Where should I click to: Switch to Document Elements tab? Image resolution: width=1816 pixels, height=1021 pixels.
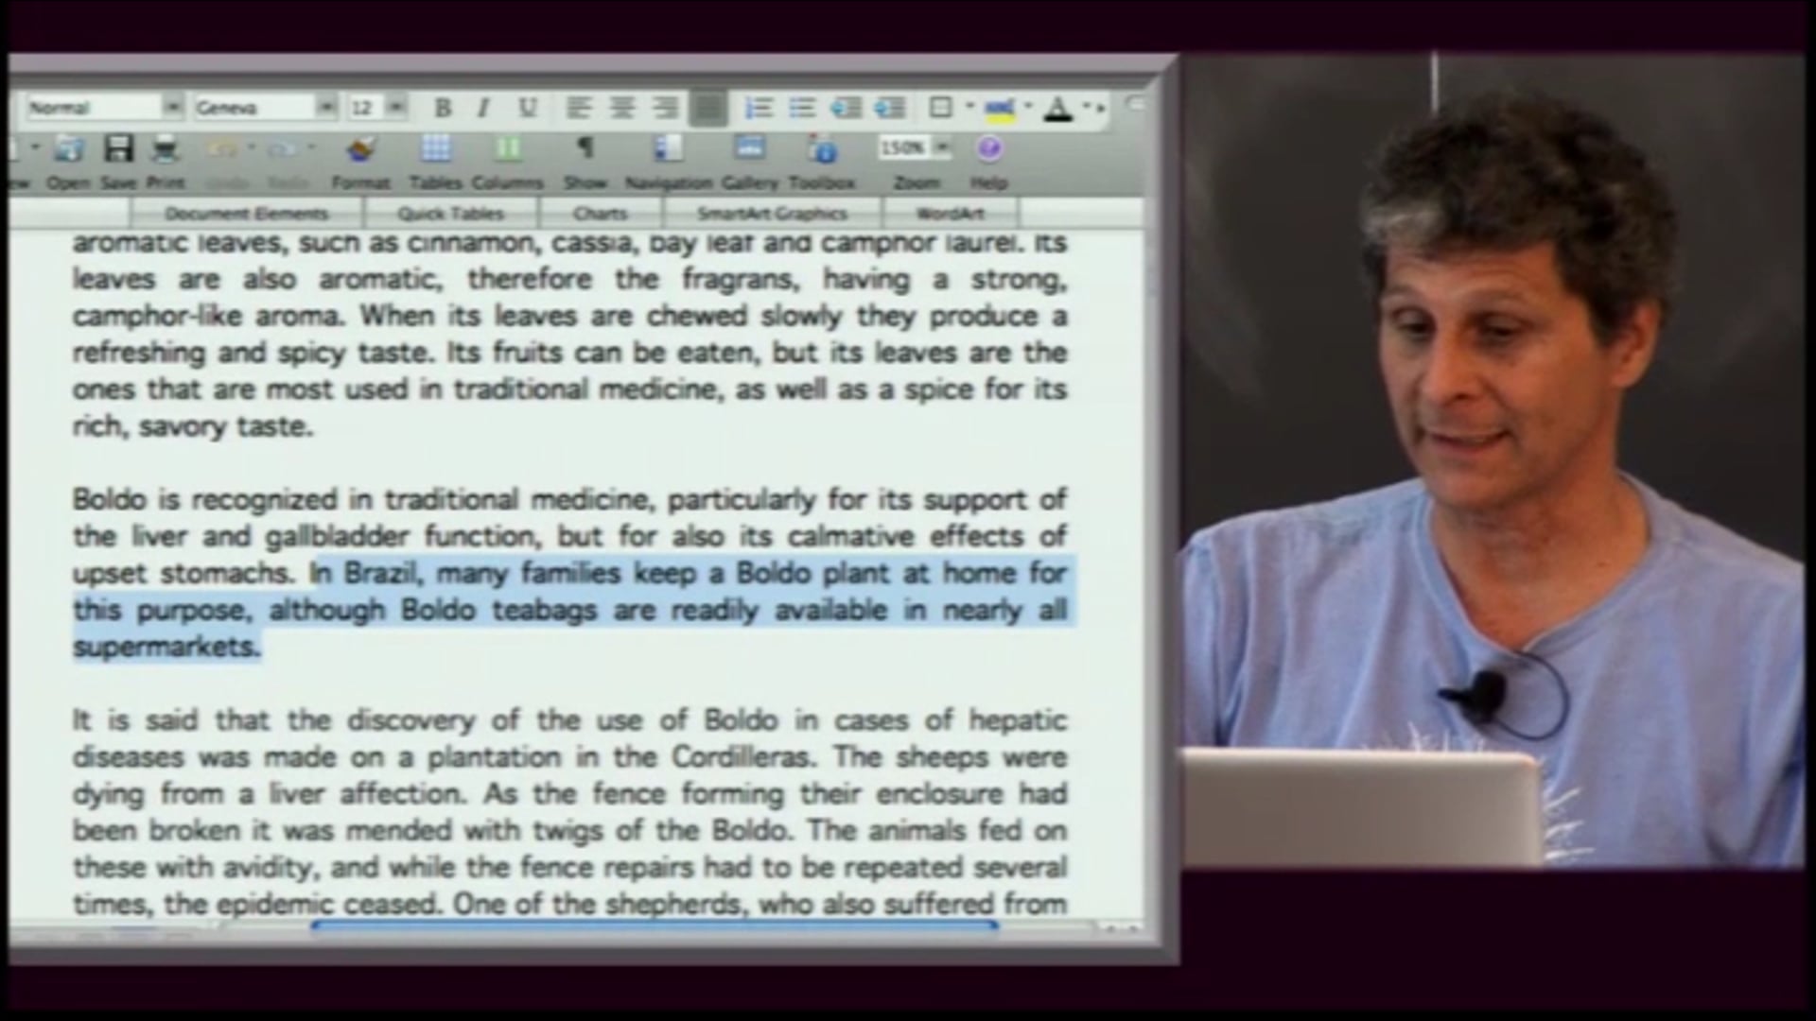[246, 214]
